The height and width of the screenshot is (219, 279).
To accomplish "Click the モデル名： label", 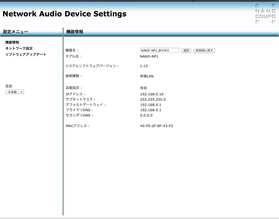I will (74, 57).
